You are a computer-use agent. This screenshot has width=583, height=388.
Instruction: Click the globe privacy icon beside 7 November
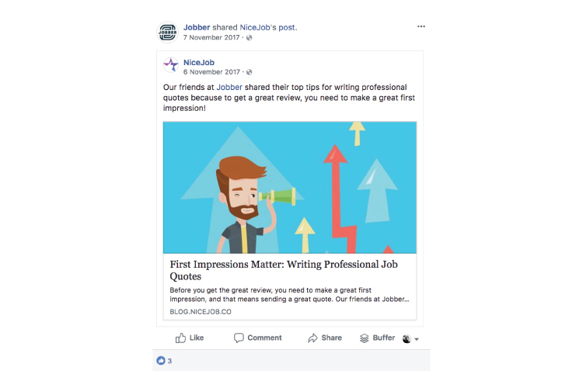pos(249,37)
